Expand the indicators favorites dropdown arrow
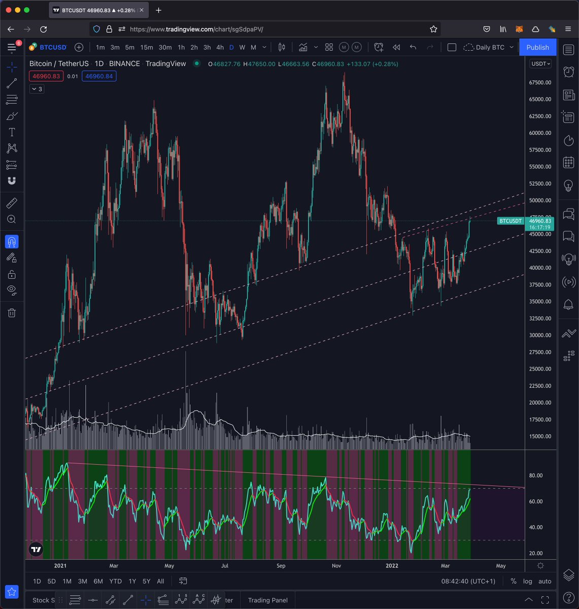 tap(316, 47)
